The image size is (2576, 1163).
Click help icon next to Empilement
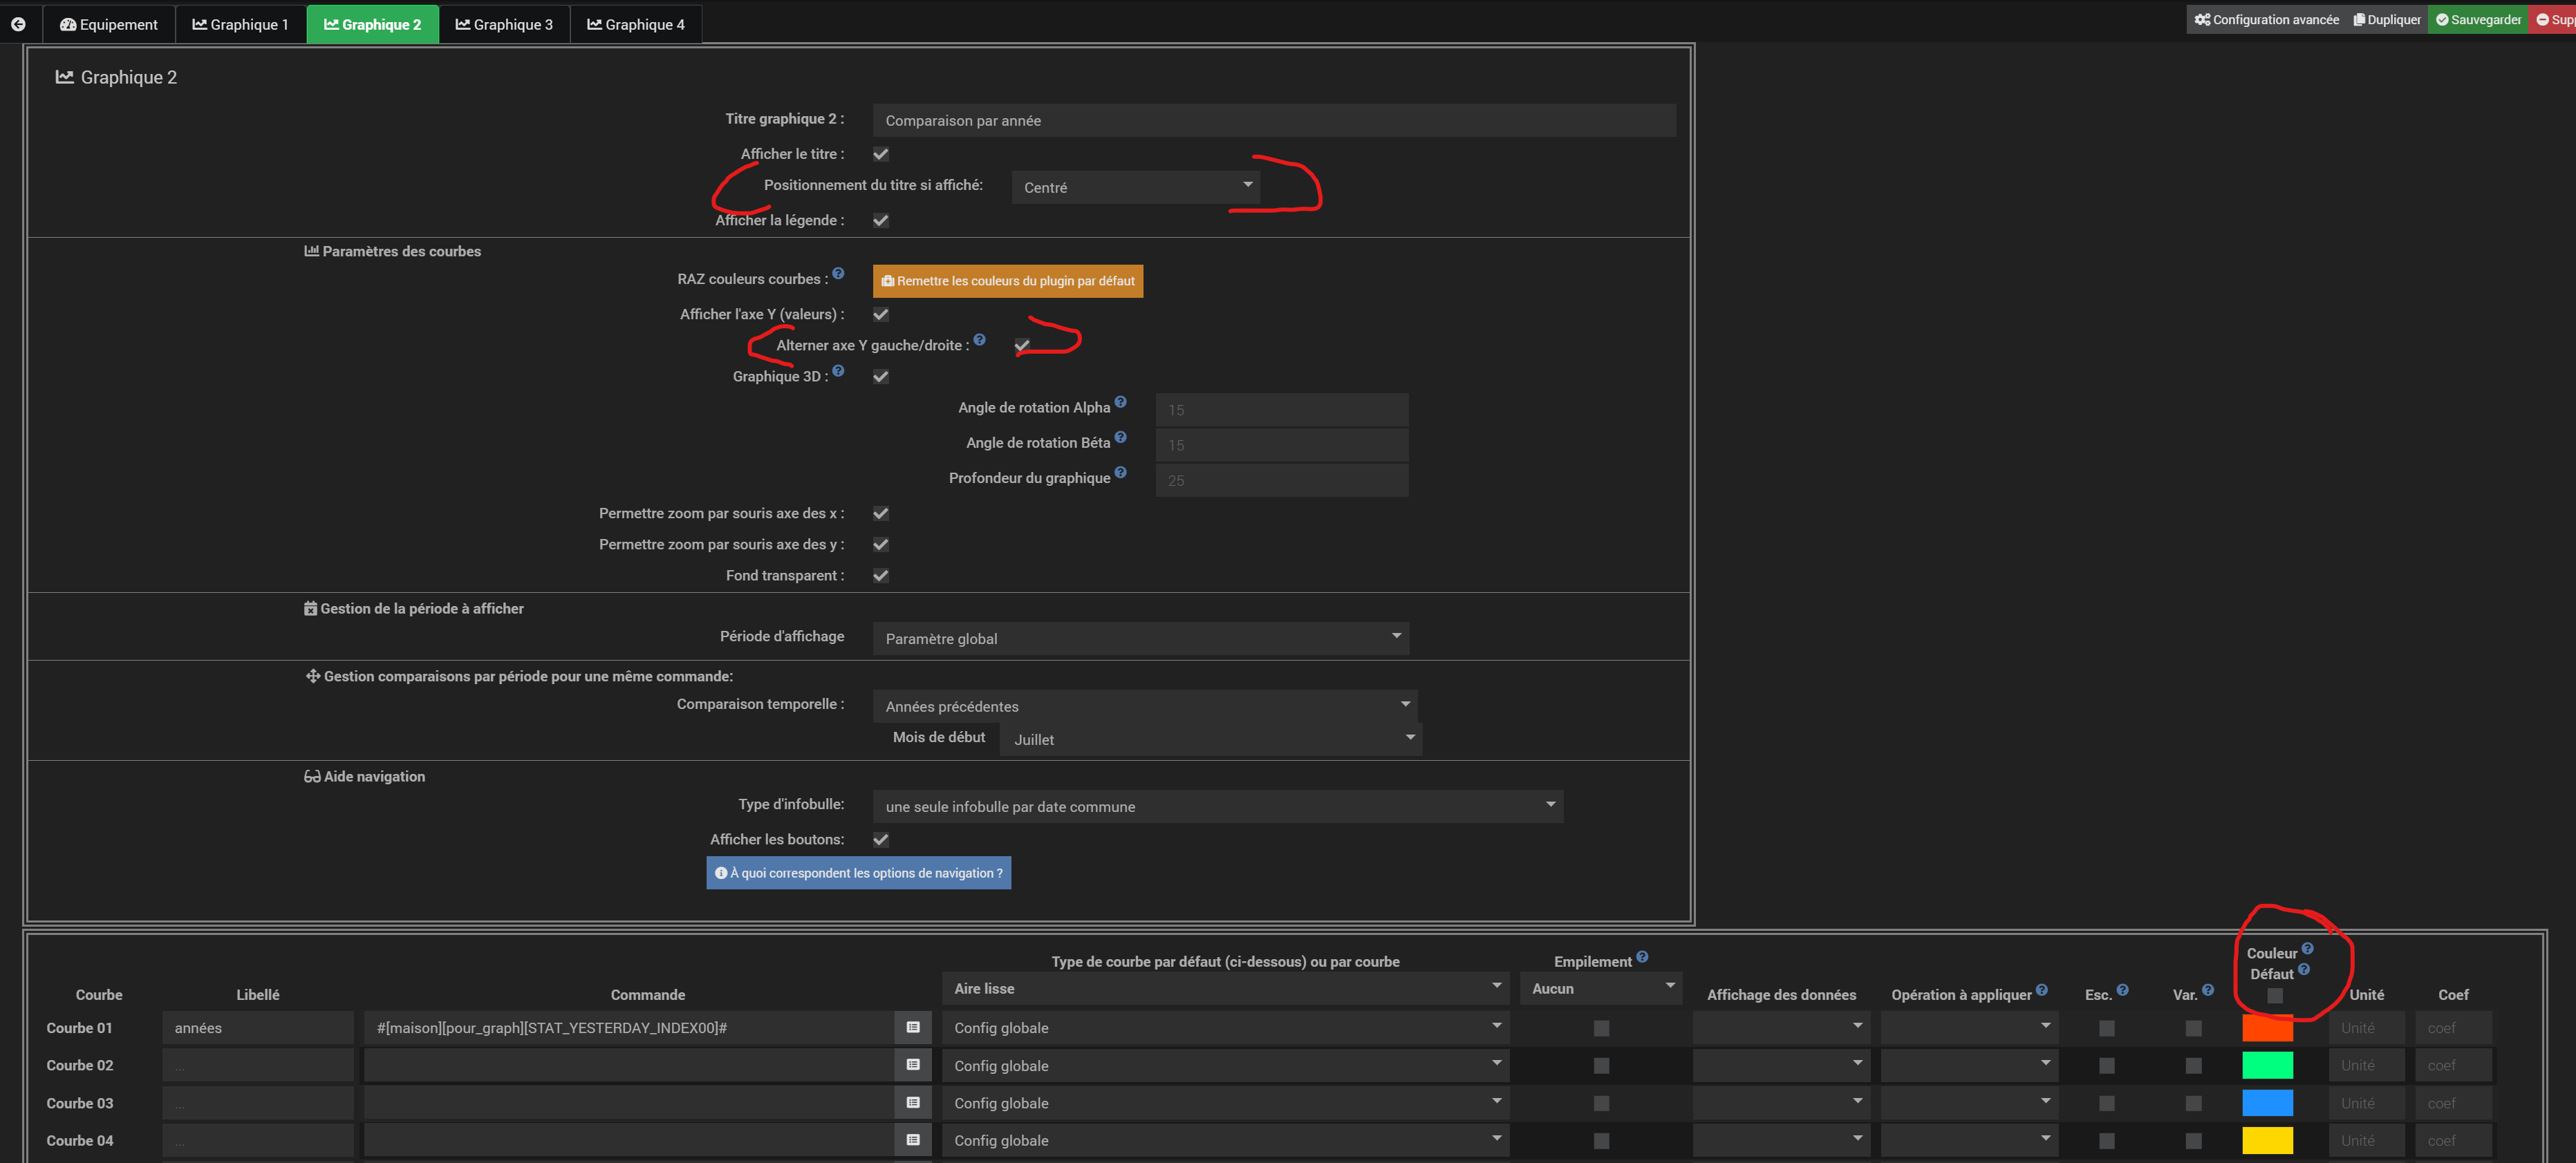click(x=1641, y=956)
